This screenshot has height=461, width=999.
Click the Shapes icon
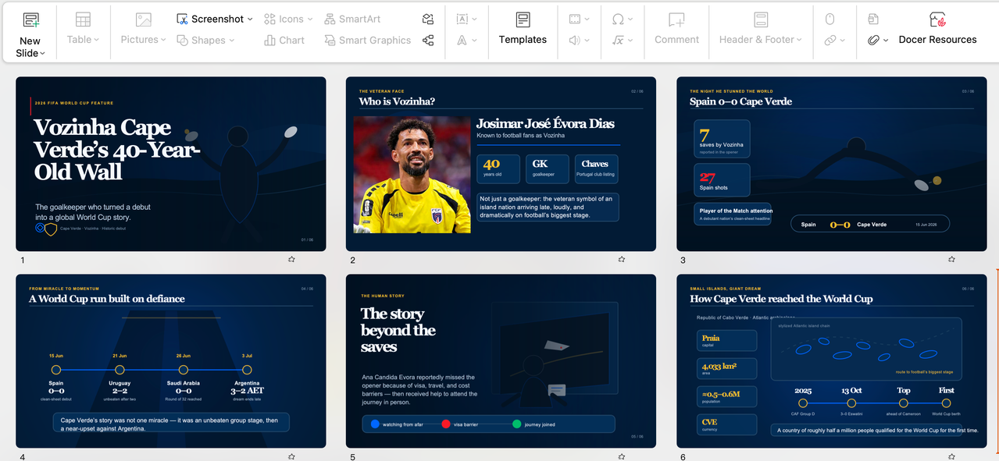click(182, 40)
